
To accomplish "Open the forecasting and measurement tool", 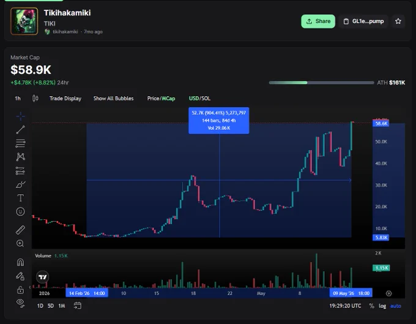I will click(x=20, y=170).
